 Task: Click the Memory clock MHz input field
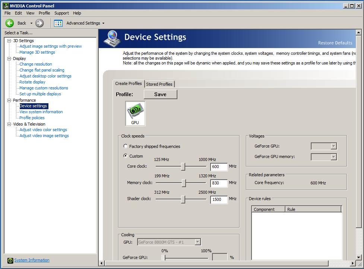(x=219, y=183)
